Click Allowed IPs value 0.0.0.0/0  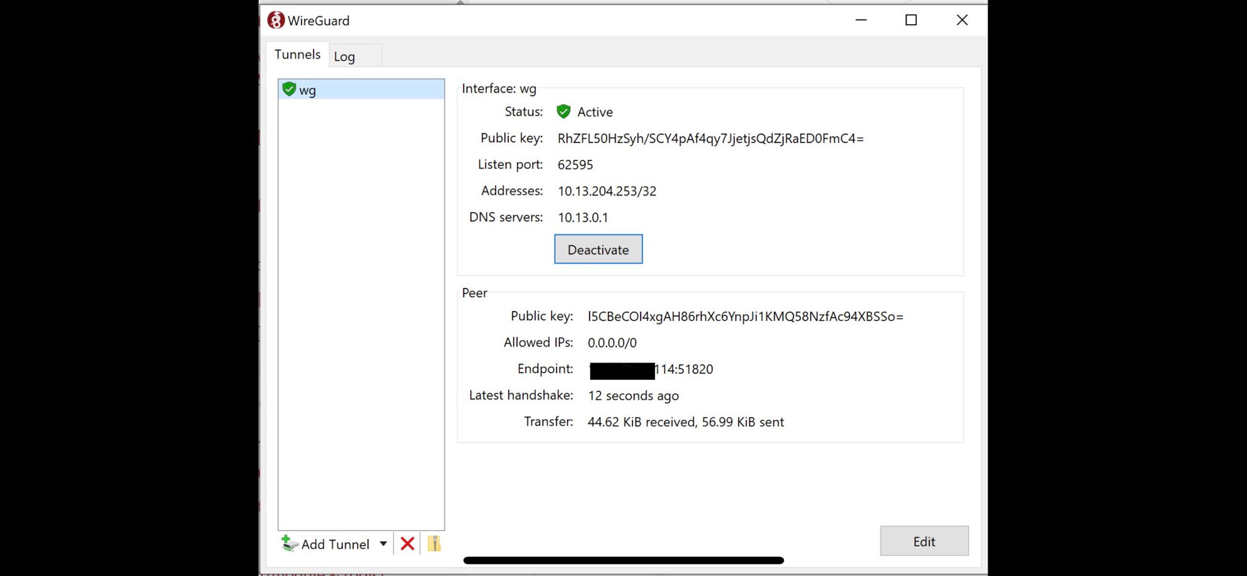(612, 343)
